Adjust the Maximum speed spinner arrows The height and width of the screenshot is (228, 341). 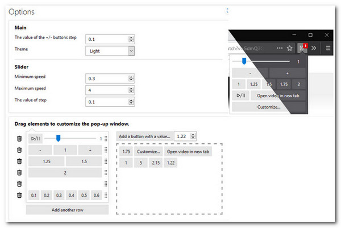click(131, 90)
